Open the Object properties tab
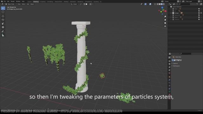The width and height of the screenshot is (203, 114). click(x=169, y=77)
